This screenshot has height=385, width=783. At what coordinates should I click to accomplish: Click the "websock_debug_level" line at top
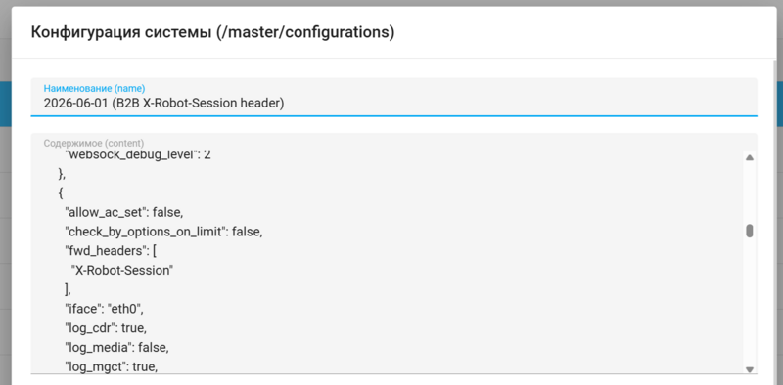pyautogui.click(x=138, y=154)
